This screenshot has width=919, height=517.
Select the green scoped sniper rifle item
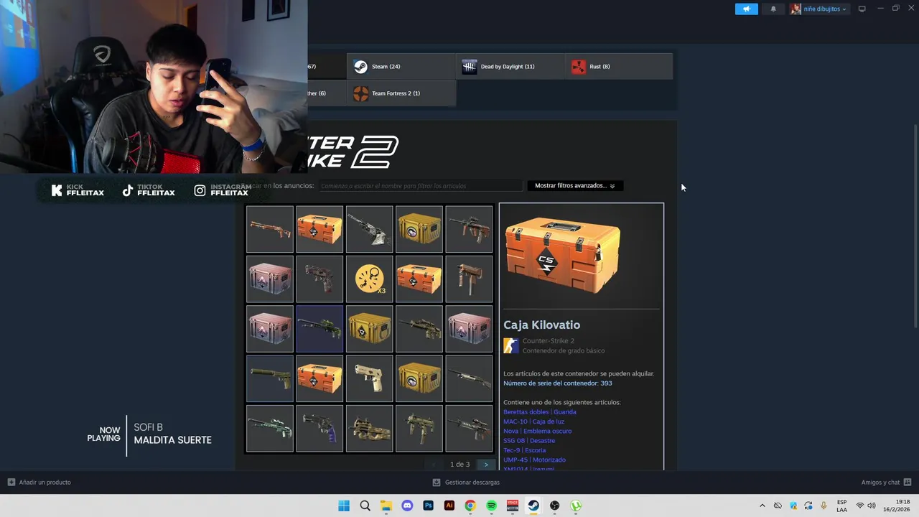270,429
